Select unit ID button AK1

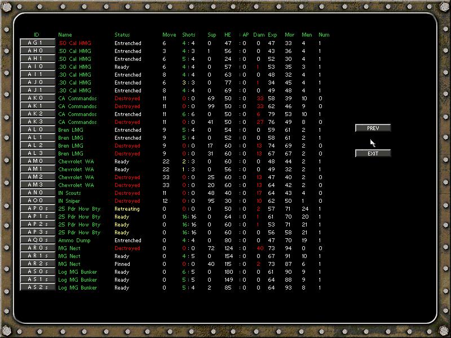[38, 106]
